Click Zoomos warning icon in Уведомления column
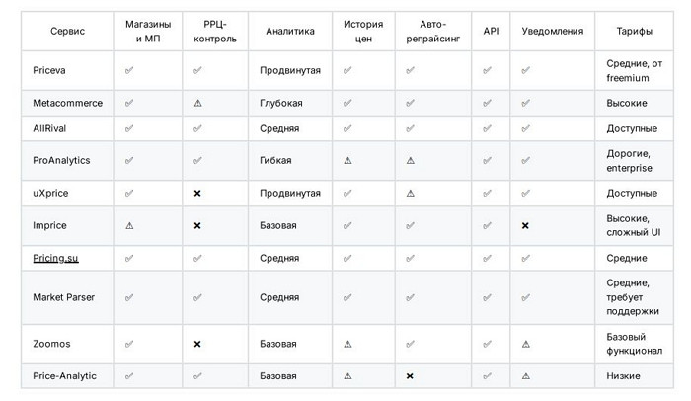Screen dimensions: 691x401 (x=525, y=344)
